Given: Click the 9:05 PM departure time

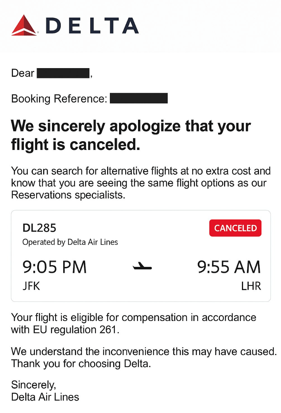Looking at the screenshot, I should (x=54, y=268).
